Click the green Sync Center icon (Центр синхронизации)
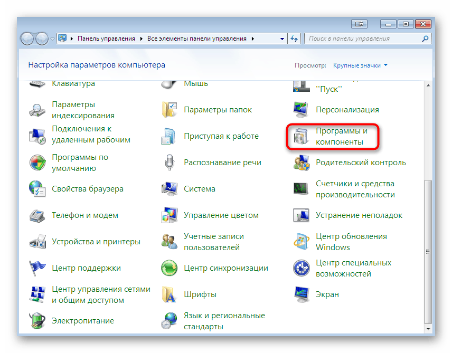Screen dimensions: 452x353 coord(169,268)
